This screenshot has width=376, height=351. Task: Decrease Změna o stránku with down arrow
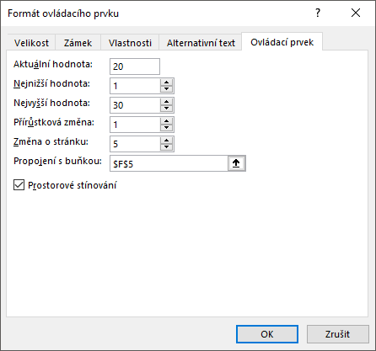click(167, 147)
